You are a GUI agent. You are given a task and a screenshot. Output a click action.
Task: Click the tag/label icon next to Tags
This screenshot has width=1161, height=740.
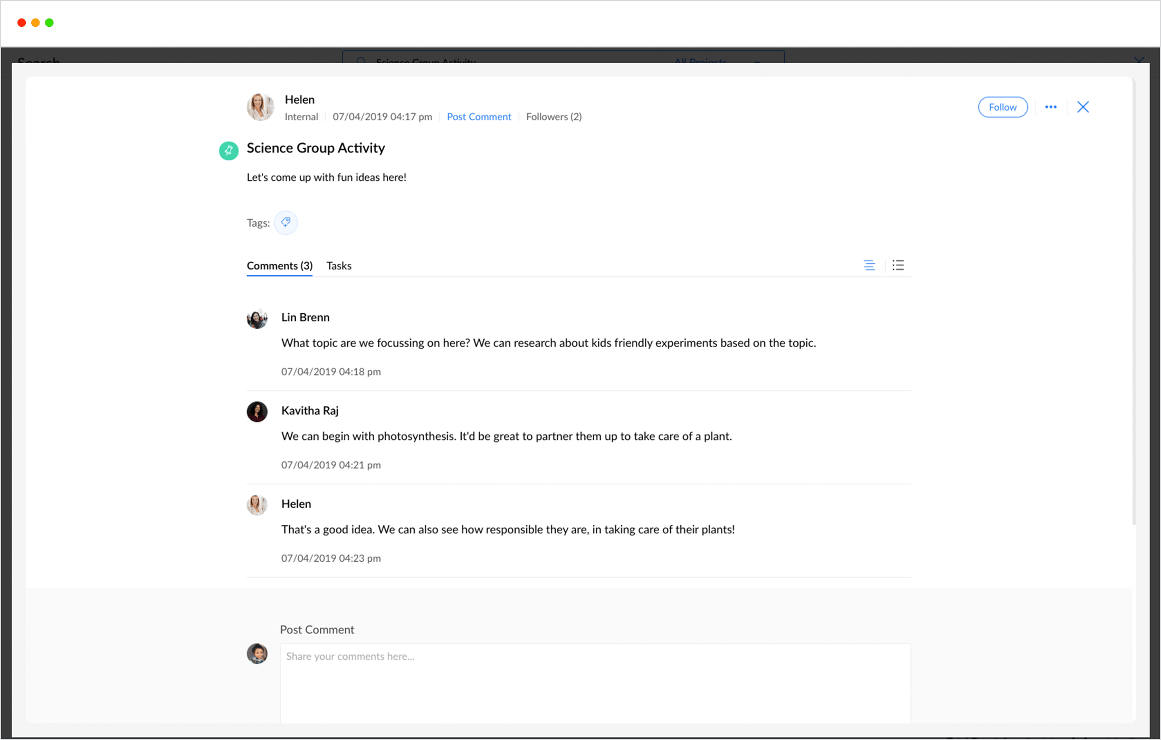285,222
